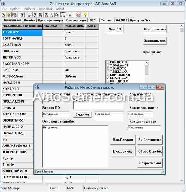The width and height of the screenshot is (186, 192).
Task: Switch to the Ошибки tab
Action: 29,20
